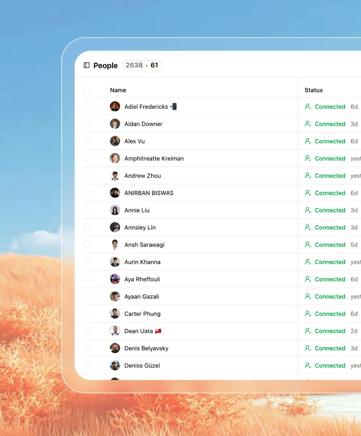Check the Ayaan Gazali row checkbox
The image size is (361, 436).
coord(87,296)
